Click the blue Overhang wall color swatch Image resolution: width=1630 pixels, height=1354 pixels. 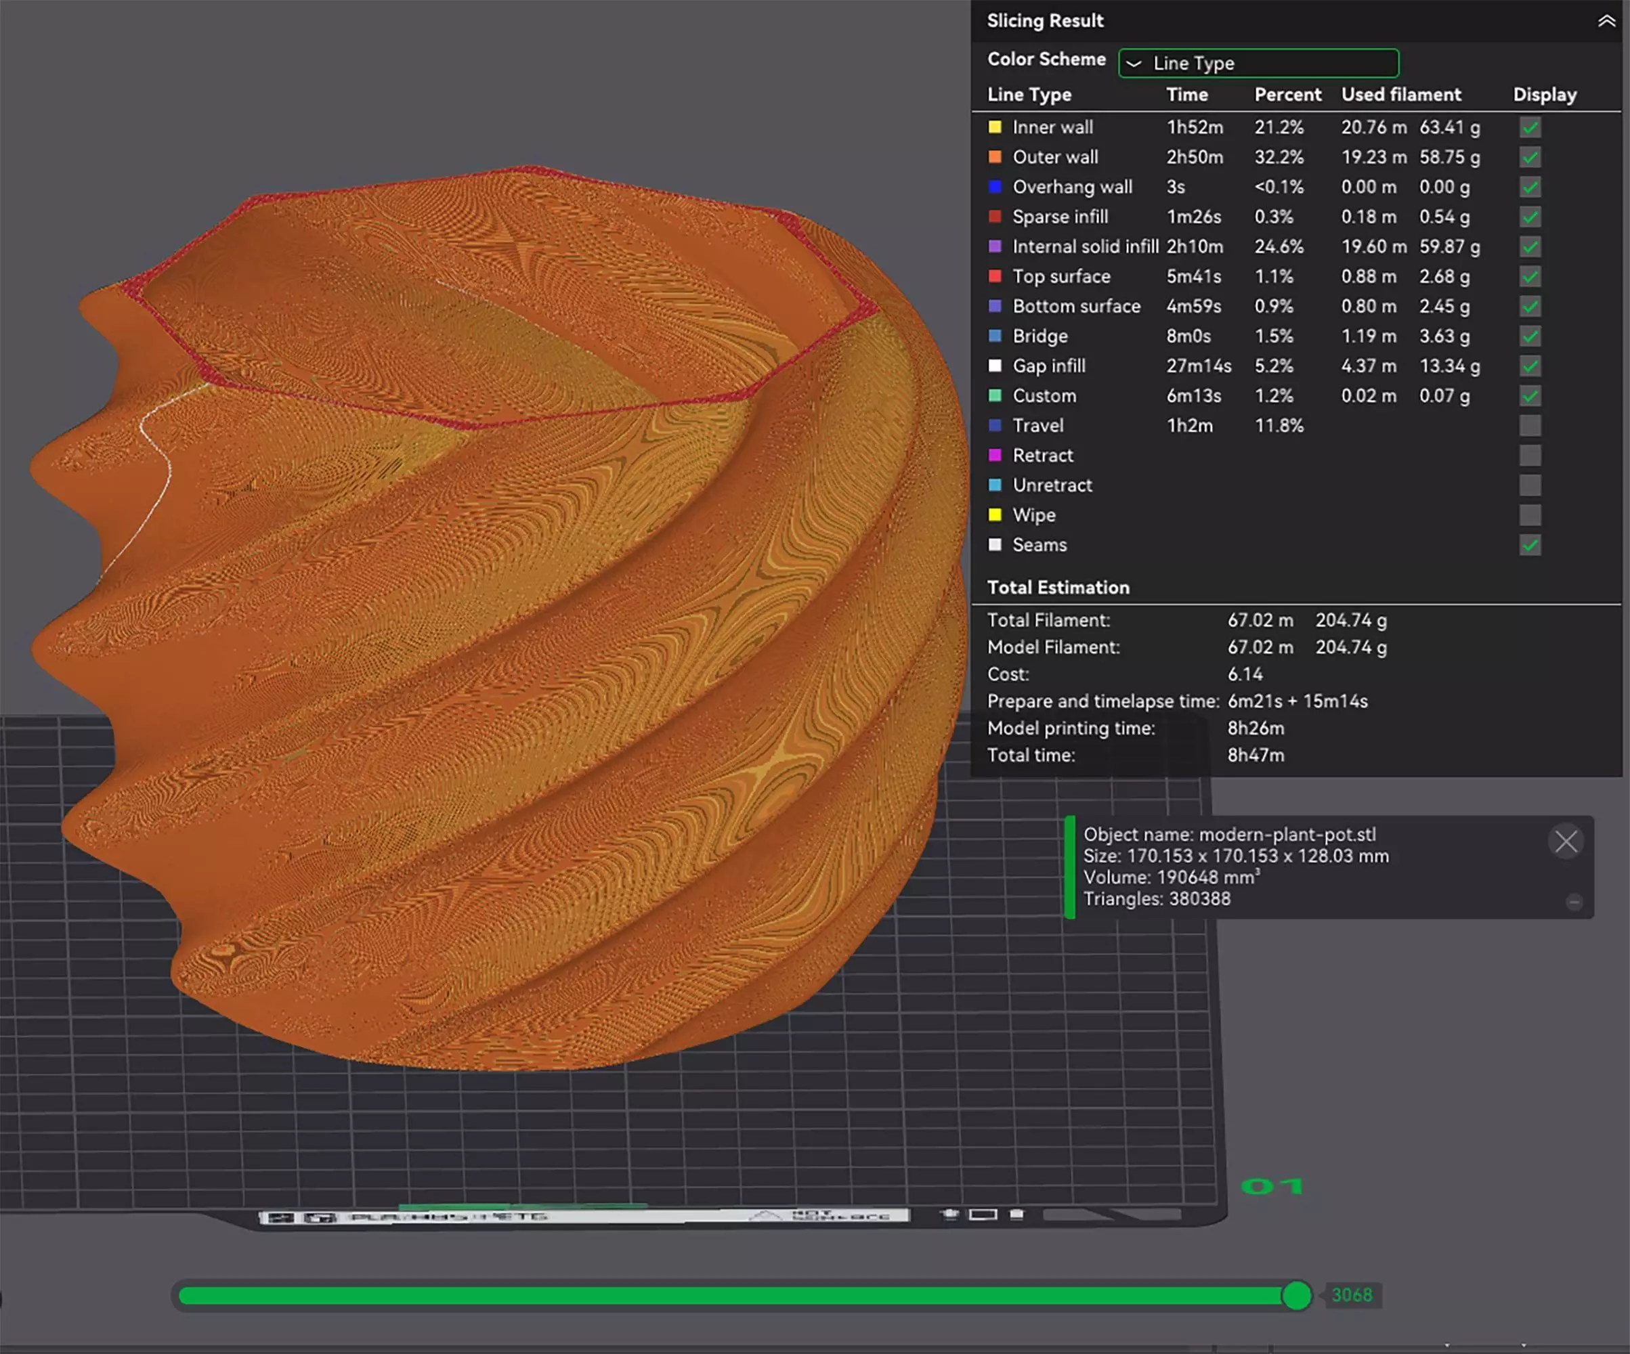click(994, 186)
